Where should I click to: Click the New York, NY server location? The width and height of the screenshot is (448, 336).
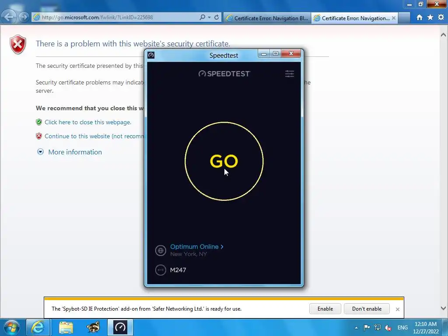[x=188, y=254]
